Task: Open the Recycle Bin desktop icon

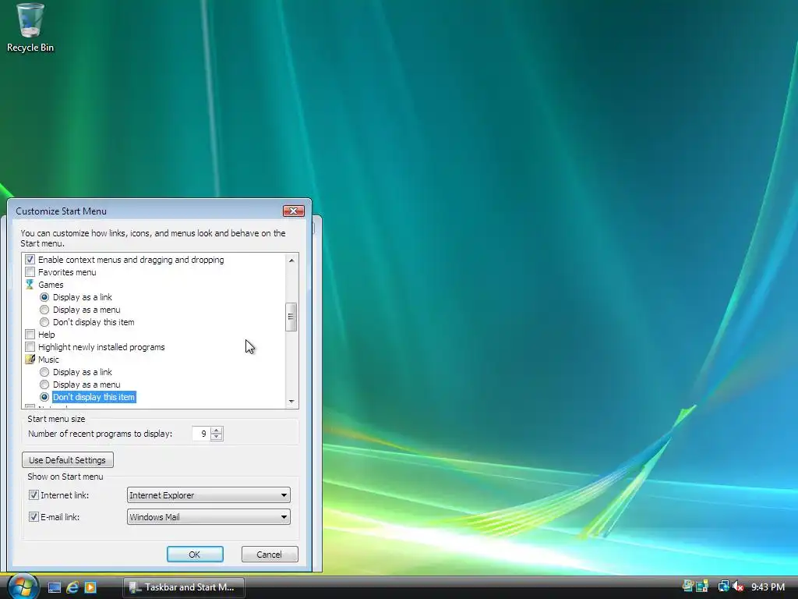Action: click(30, 28)
